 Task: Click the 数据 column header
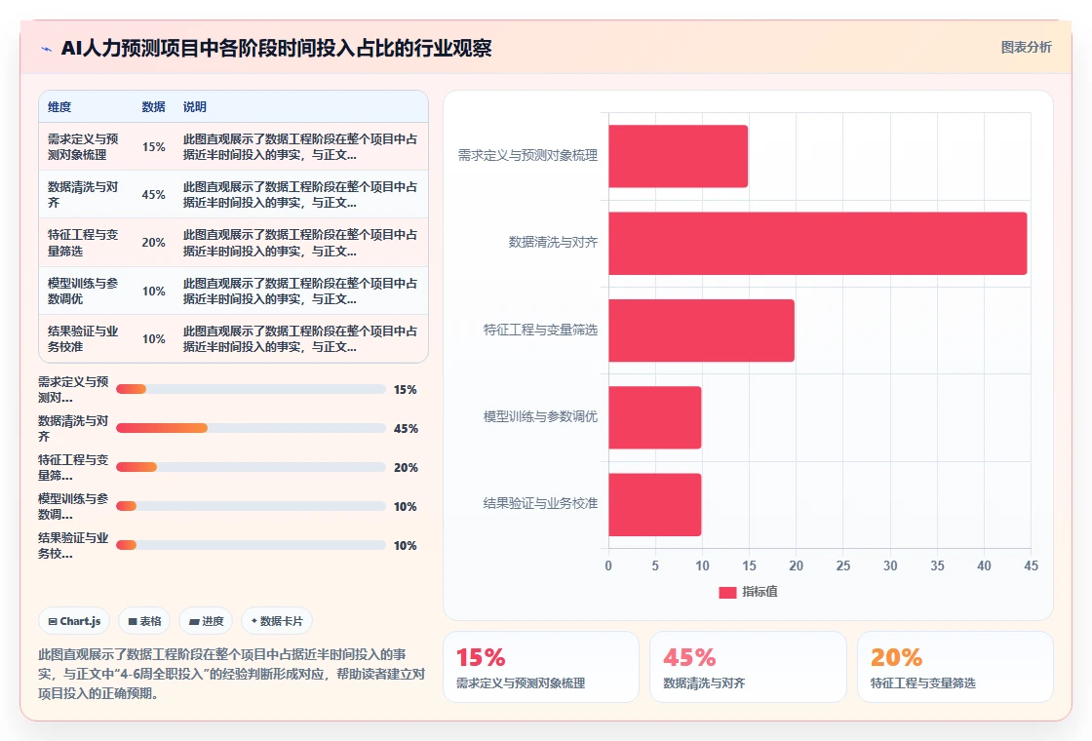(153, 107)
